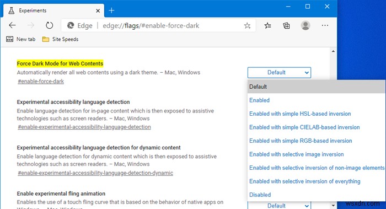This screenshot has height=209, width=386.
Task: Click Experimental accessibility language detection heading
Action: (73, 102)
